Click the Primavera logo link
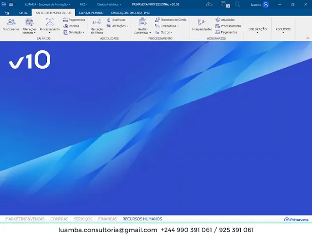The height and width of the screenshot is (234, 312). coord(296,219)
